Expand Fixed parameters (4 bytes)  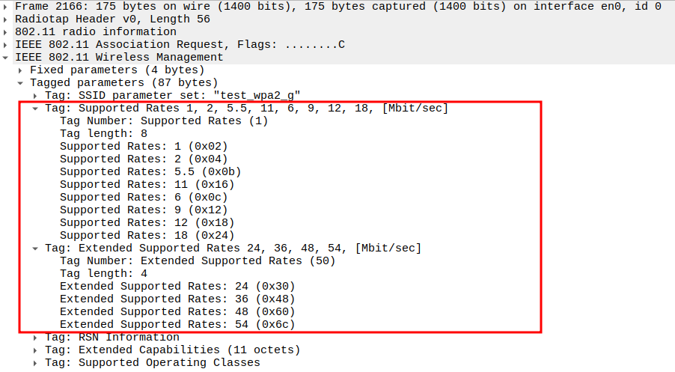point(21,70)
